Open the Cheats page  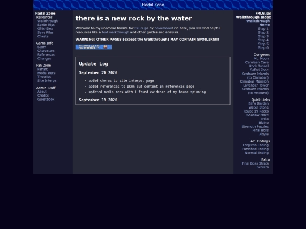click(x=42, y=36)
